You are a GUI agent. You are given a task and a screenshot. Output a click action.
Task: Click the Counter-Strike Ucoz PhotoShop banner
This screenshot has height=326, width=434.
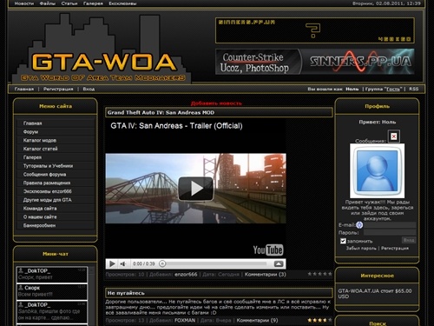pos(315,62)
